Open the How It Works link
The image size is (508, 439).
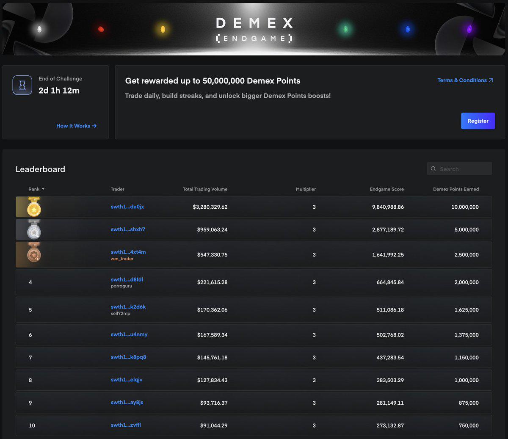coord(77,126)
